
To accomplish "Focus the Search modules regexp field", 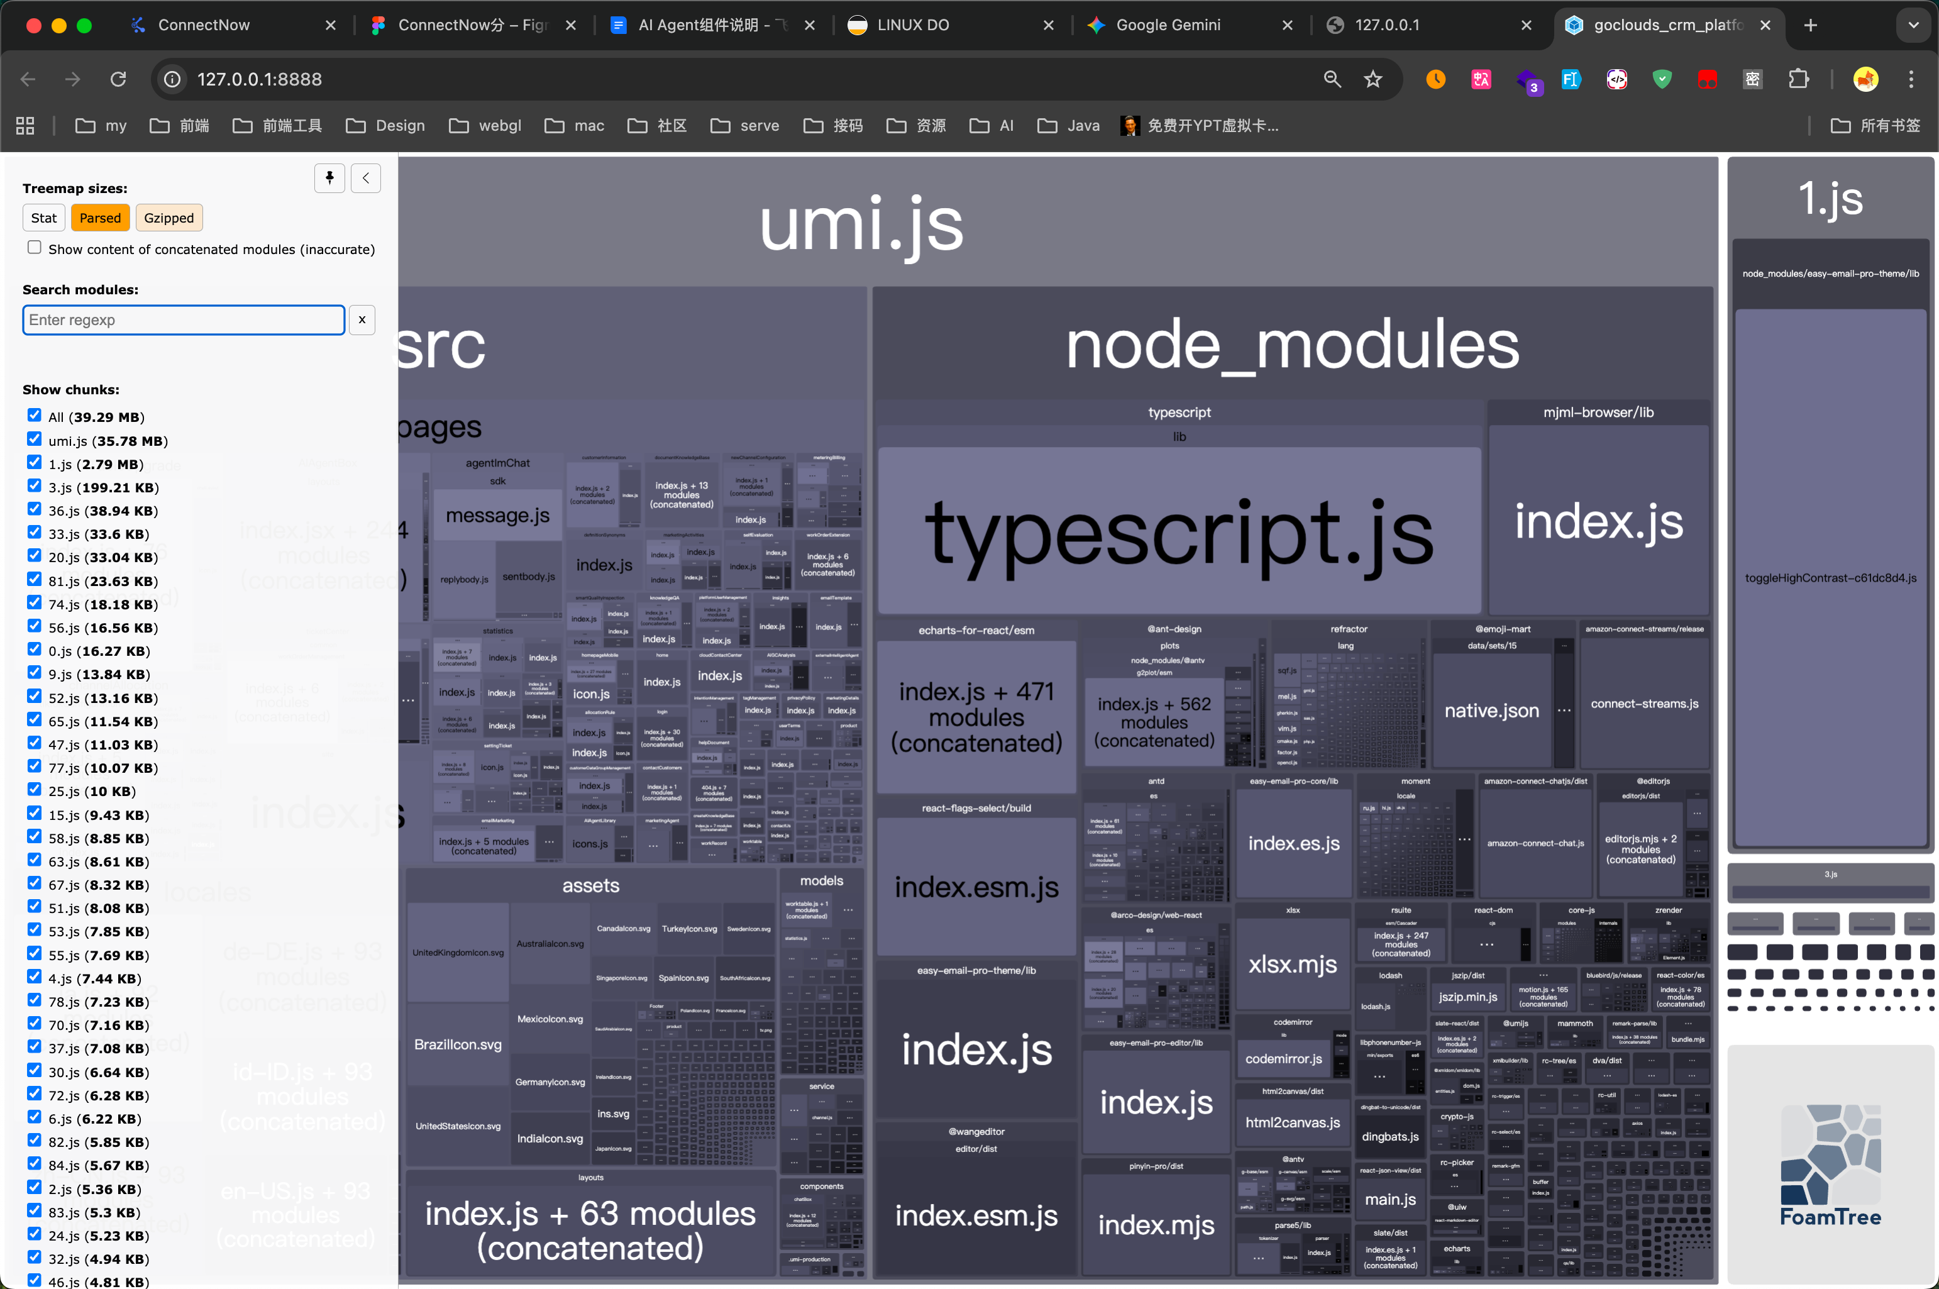I will coord(184,320).
